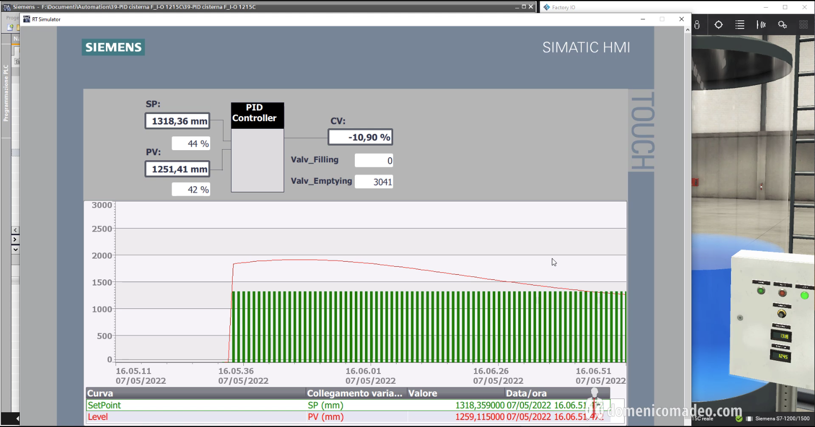Viewport: 815px width, 427px height.
Task: Click the grid icon in Factory IO toolbar
Action: click(x=803, y=25)
